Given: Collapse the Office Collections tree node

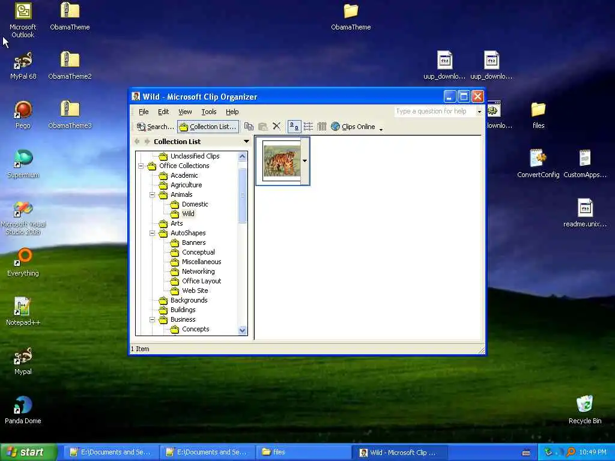Looking at the screenshot, I should [x=141, y=166].
